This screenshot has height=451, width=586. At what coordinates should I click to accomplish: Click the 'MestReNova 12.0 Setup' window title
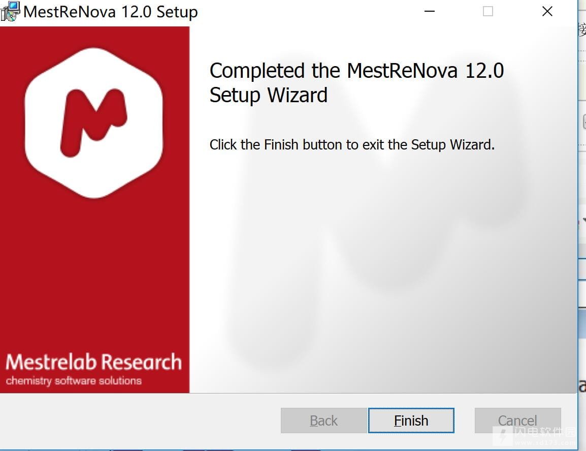pyautogui.click(x=110, y=12)
